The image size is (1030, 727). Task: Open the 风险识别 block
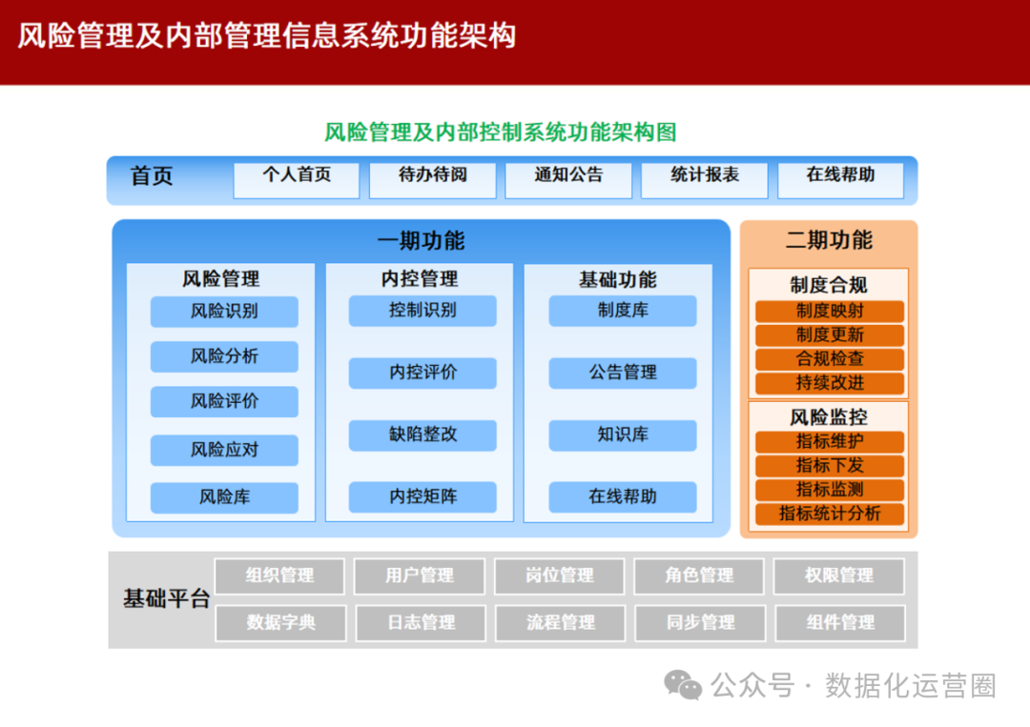tap(224, 311)
